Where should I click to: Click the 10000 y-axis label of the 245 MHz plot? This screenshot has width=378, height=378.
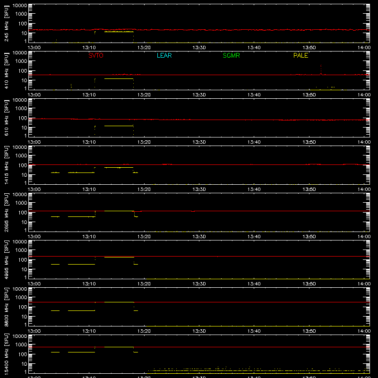point(20,5)
